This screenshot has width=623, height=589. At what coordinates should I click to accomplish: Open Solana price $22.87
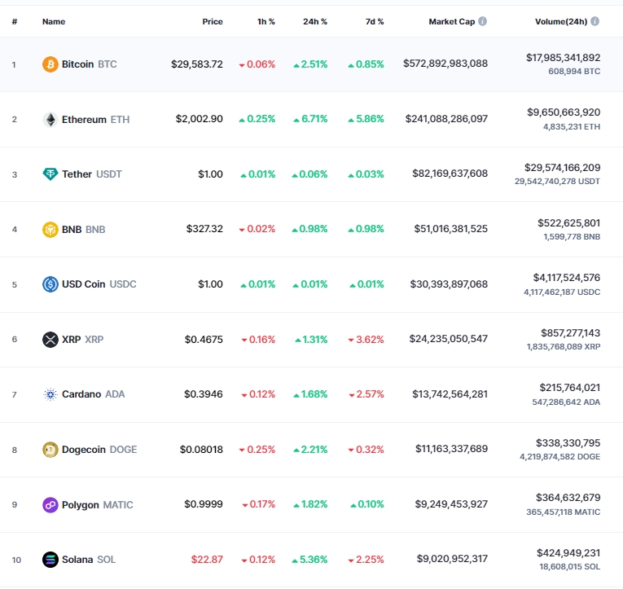(x=207, y=560)
